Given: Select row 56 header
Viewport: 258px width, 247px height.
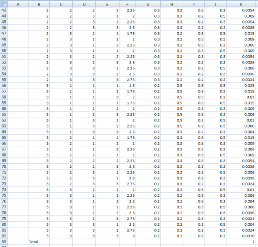Looking at the screenshot, I should point(4,86).
